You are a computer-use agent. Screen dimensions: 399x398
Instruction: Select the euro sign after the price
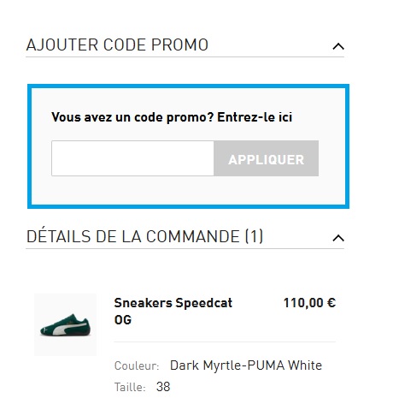point(332,303)
